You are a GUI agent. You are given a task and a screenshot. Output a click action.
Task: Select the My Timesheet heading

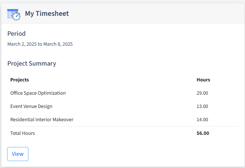pos(47,14)
